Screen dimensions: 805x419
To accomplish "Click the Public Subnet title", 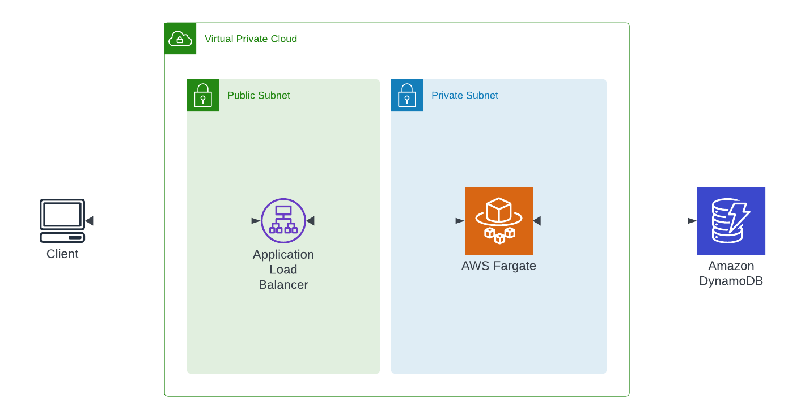I will [259, 95].
